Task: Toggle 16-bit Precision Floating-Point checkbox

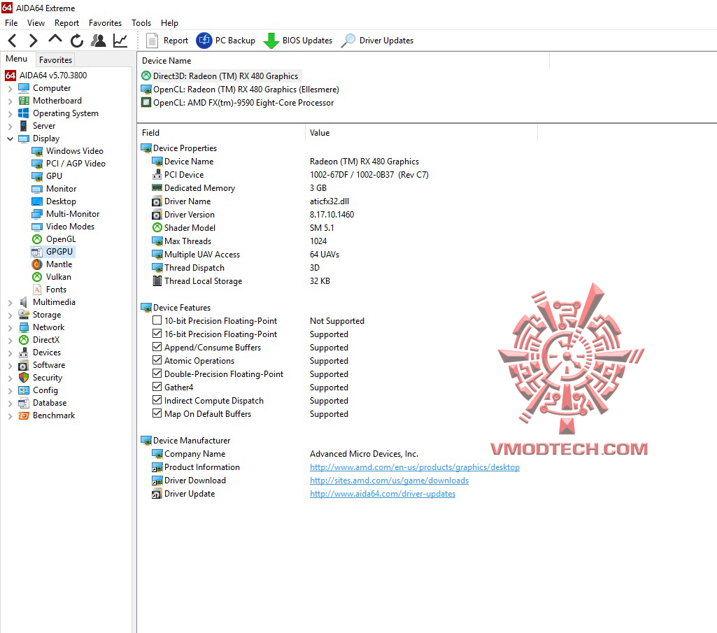Action: click(157, 334)
